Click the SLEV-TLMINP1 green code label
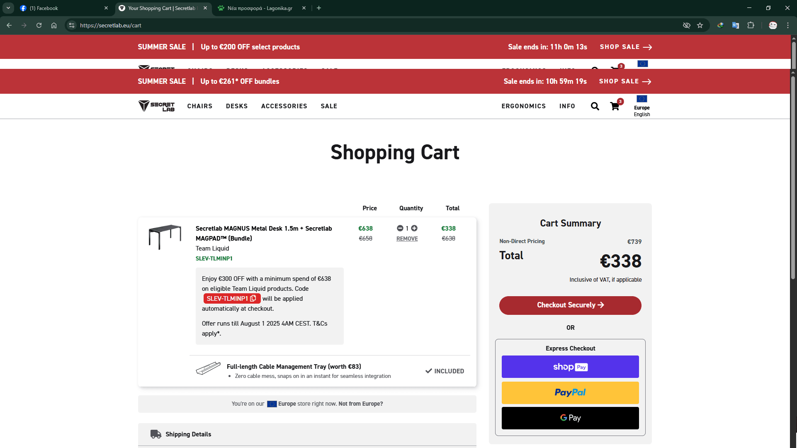 point(214,258)
